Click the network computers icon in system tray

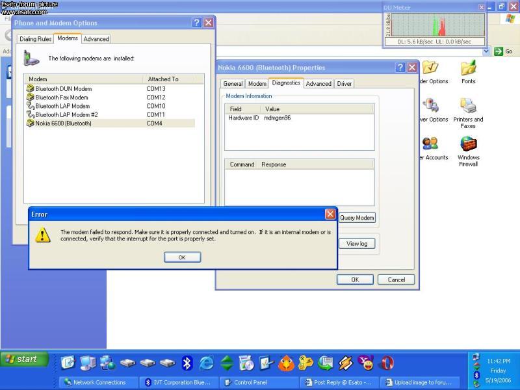[x=476, y=357]
